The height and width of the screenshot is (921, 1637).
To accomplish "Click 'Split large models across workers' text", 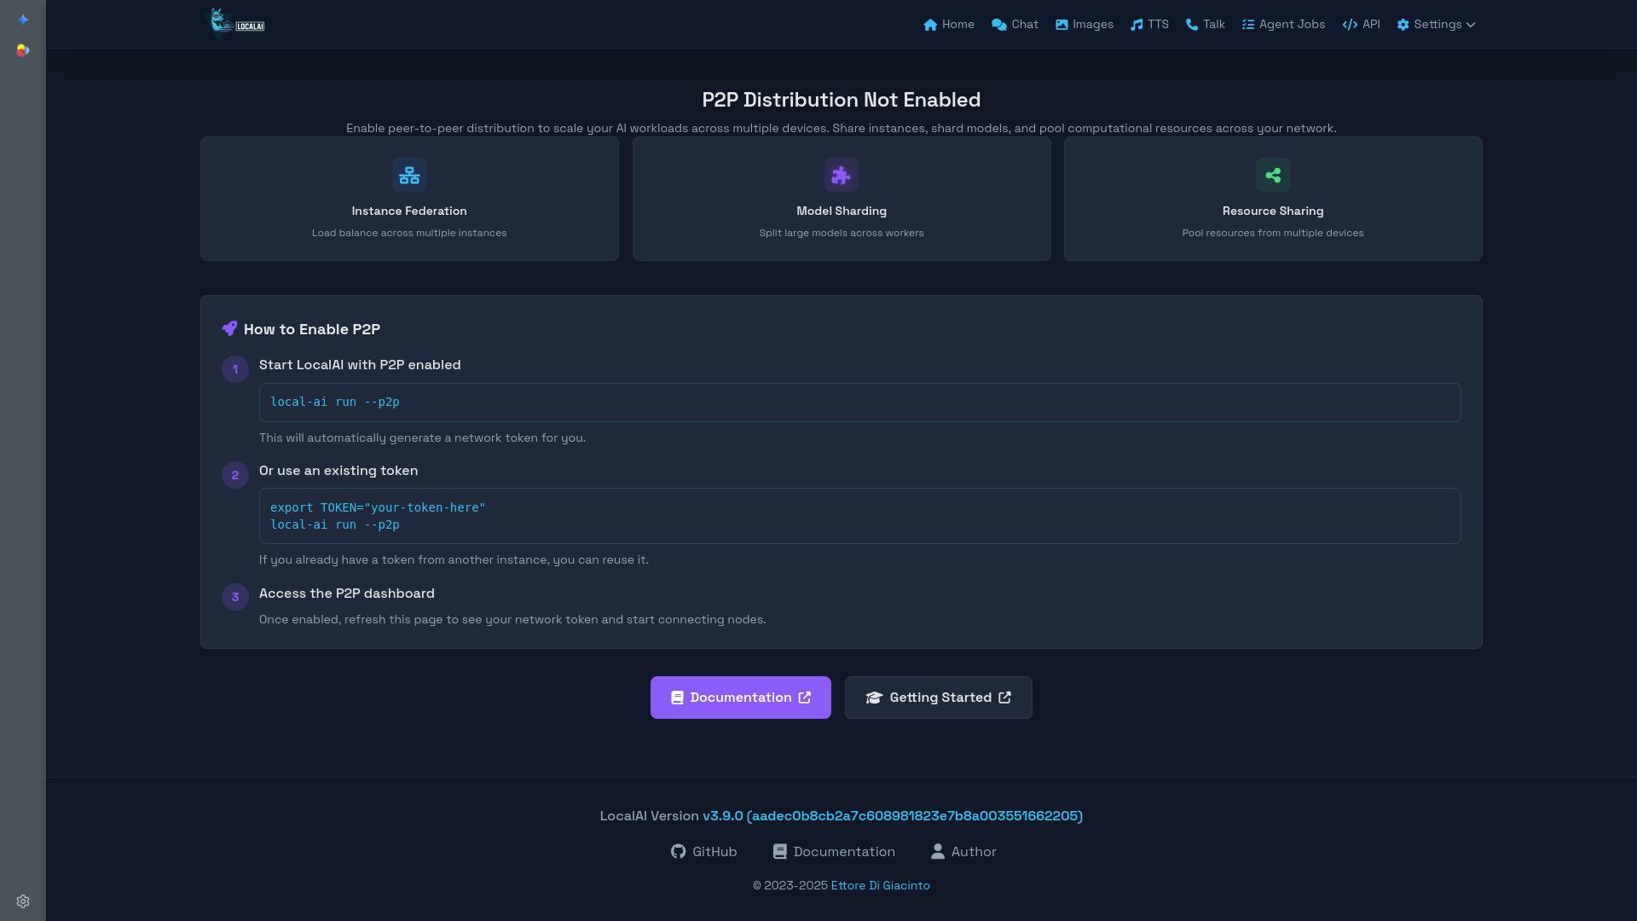I will pos(842,233).
